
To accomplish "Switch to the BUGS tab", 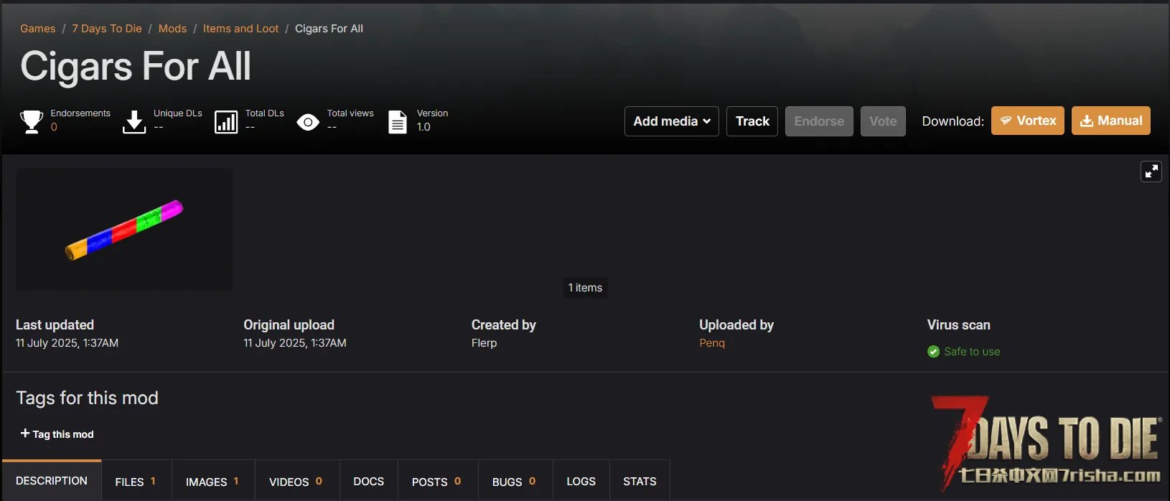I will point(515,482).
